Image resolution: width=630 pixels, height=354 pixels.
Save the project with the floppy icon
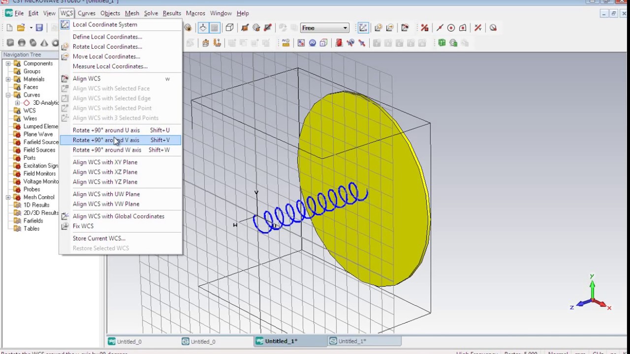(x=39, y=28)
